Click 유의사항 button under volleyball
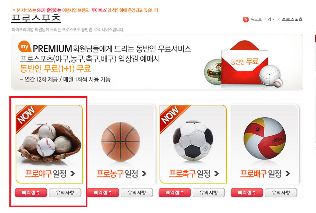 pyautogui.click(x=281, y=193)
